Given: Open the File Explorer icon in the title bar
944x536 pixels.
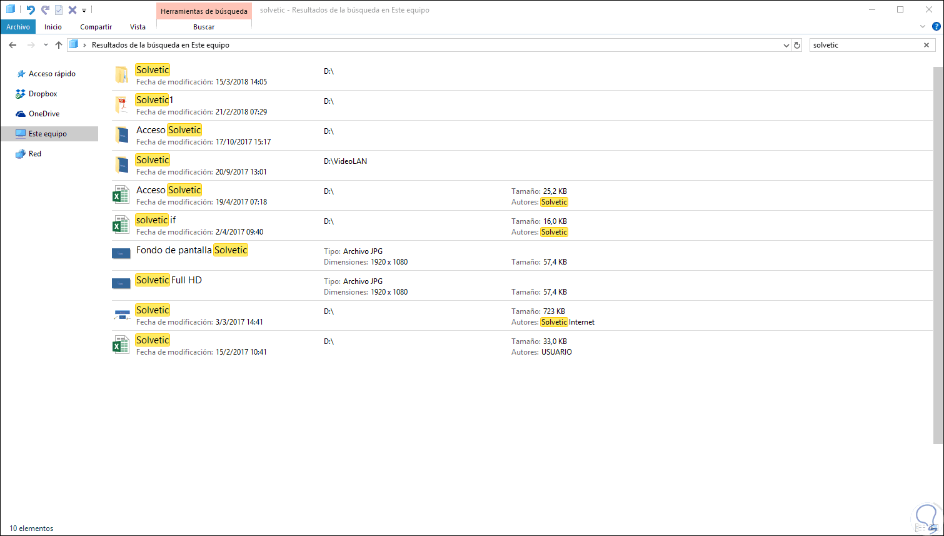Looking at the screenshot, I should (11, 9).
